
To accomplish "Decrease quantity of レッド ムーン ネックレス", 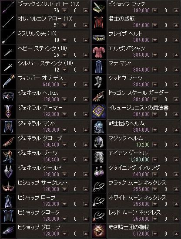I will [155, 219].
